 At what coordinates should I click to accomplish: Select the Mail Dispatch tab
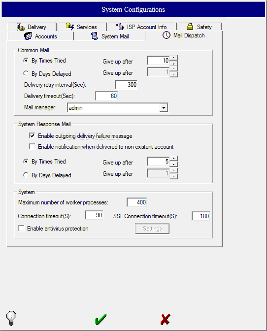pos(184,35)
